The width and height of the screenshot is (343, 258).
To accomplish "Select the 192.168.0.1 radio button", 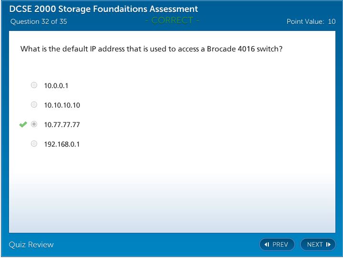I will (34, 144).
